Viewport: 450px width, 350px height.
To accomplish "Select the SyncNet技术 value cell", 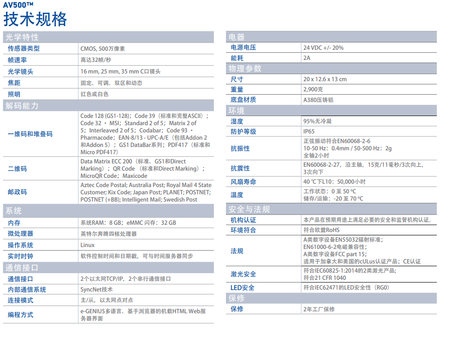I will 93,290.
